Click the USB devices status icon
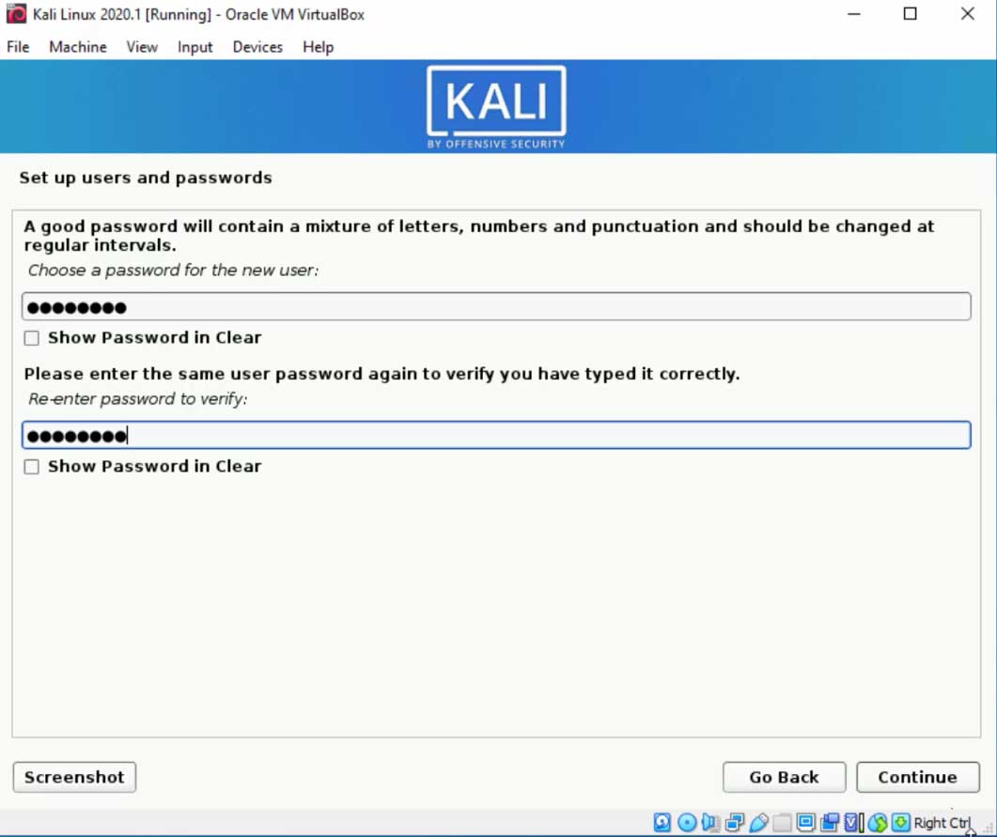997x837 pixels. tap(758, 822)
